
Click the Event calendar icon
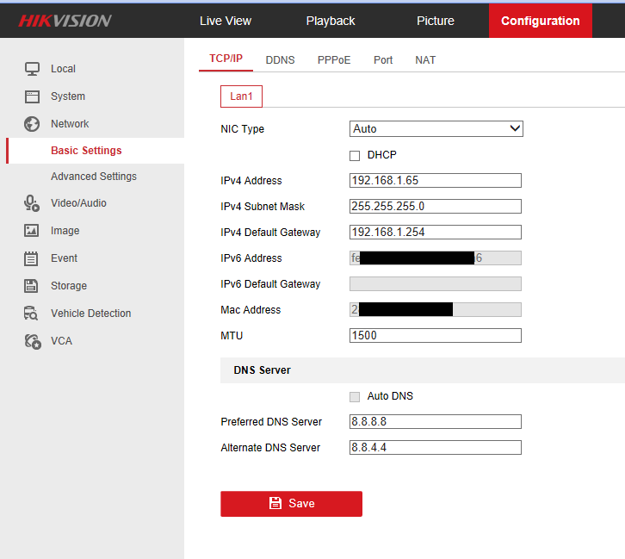tap(32, 258)
